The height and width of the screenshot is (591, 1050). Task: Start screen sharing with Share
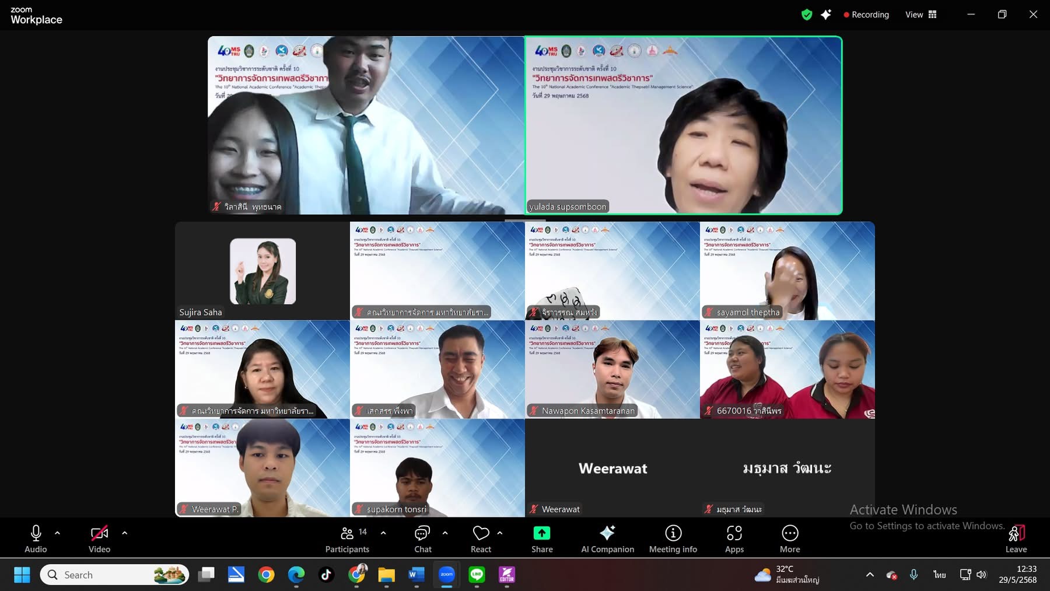point(541,539)
